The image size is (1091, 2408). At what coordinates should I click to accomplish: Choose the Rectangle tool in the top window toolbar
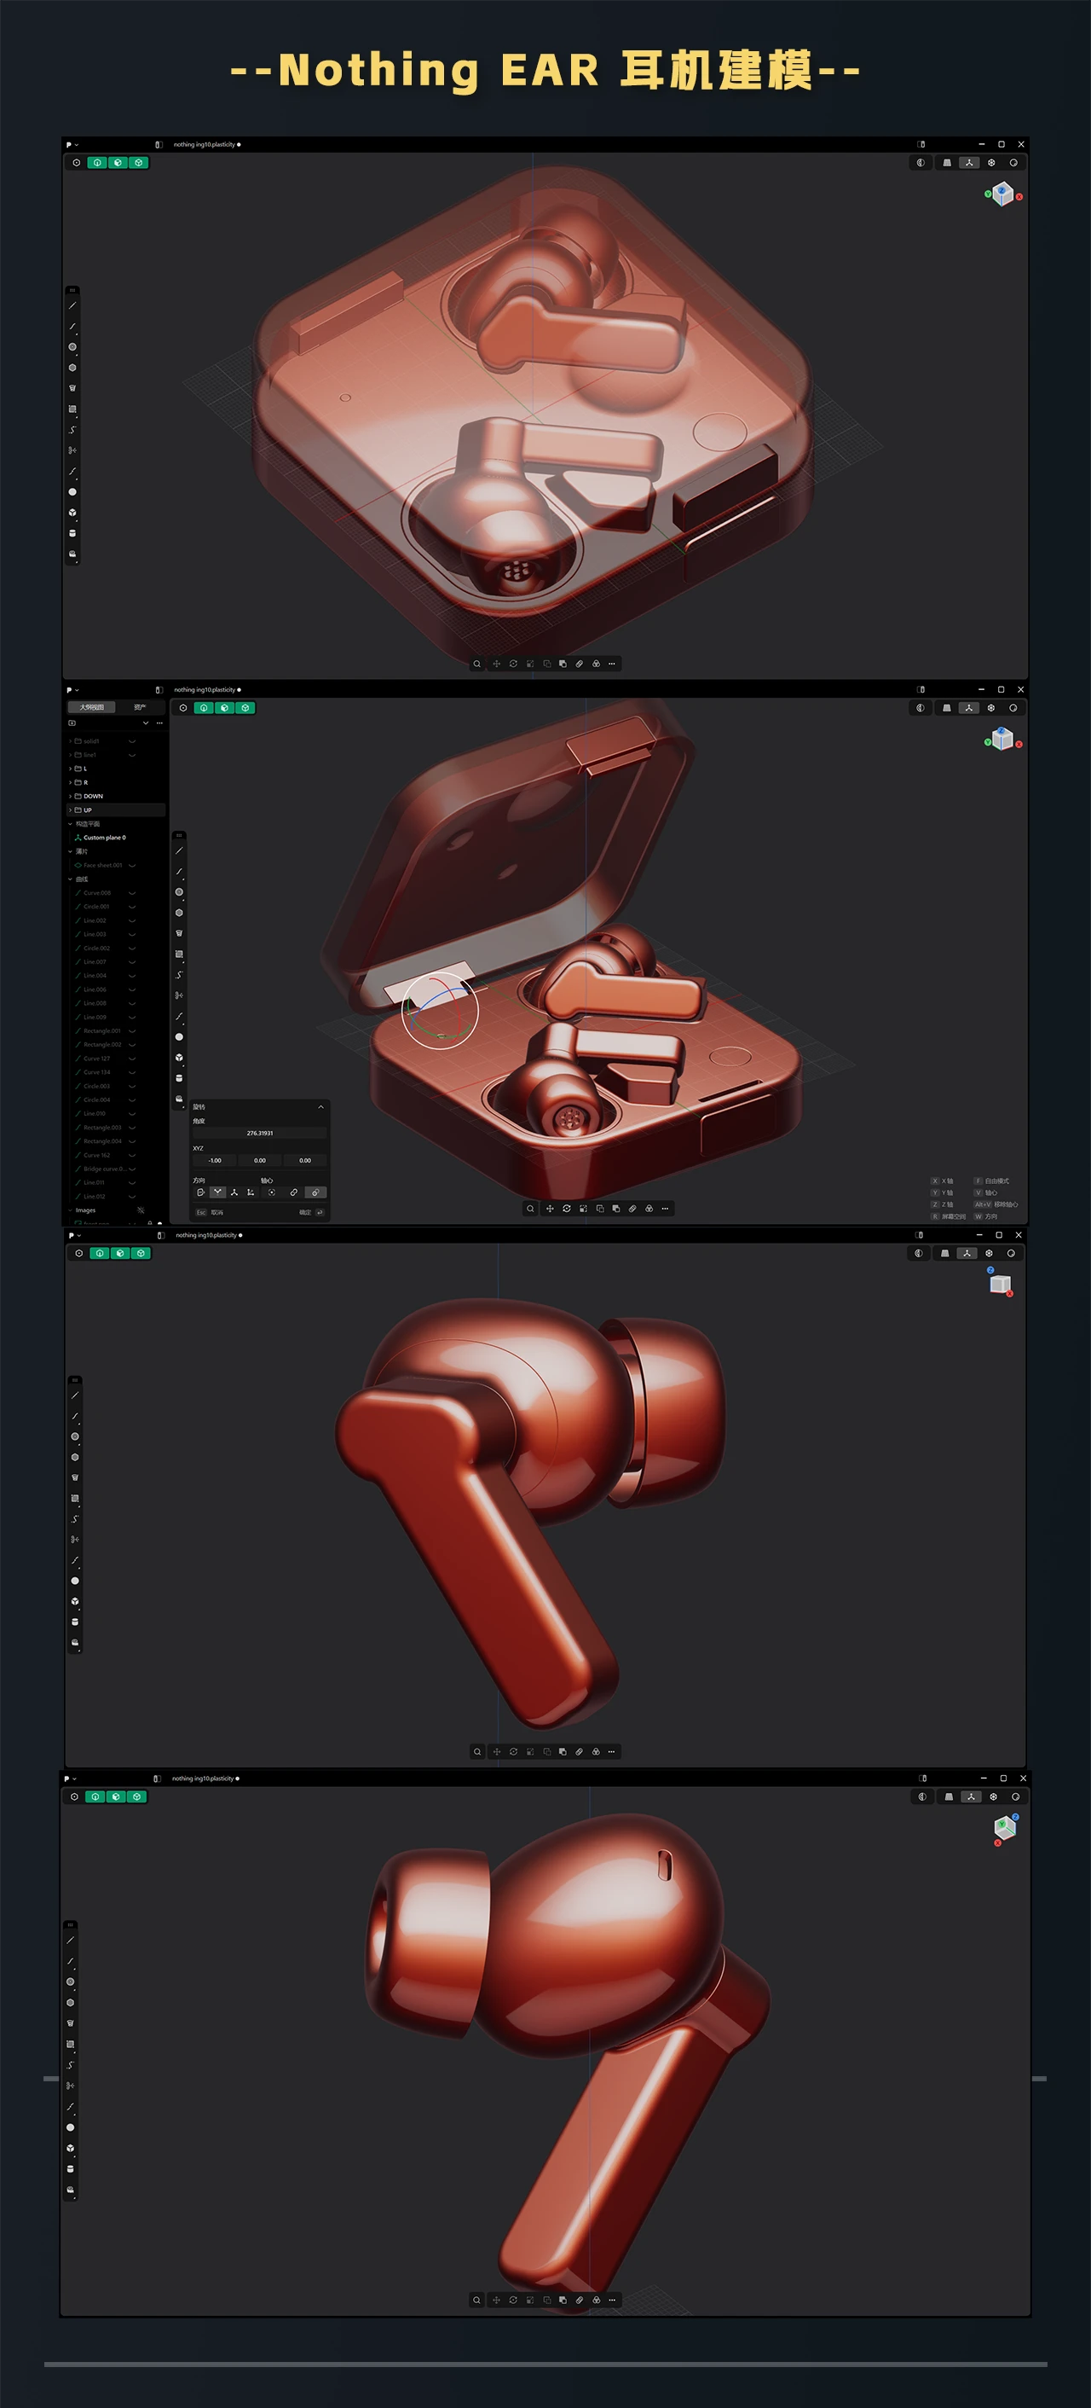(x=72, y=409)
